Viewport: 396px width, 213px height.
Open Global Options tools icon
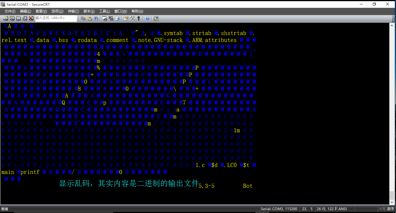[x=132, y=19]
